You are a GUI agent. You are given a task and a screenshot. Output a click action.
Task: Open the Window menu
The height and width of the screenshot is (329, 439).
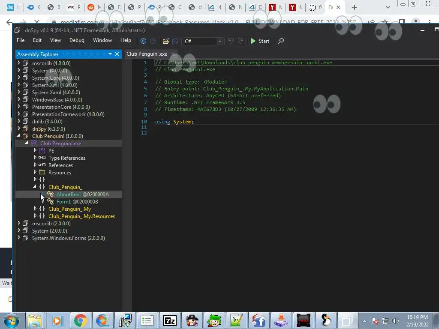point(102,40)
